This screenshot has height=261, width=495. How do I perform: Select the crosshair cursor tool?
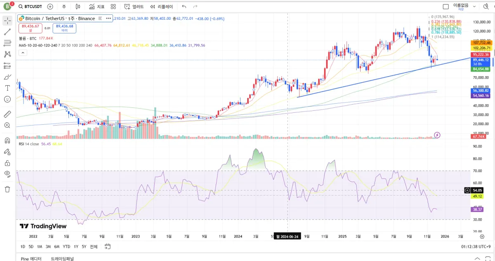[x=7, y=21]
